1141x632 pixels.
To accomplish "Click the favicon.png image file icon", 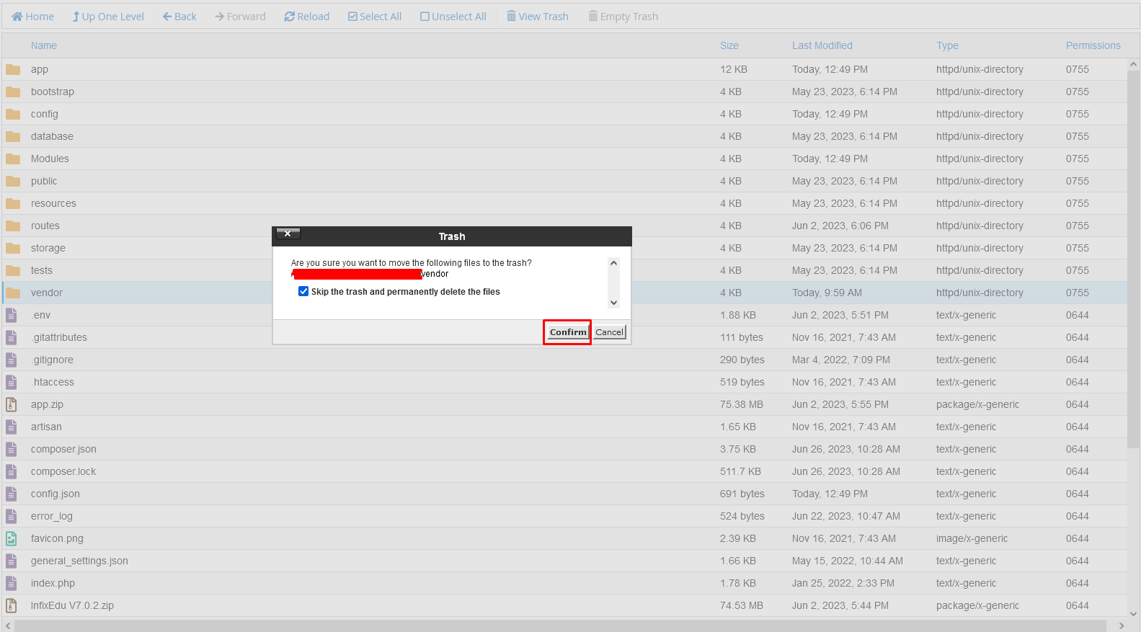I will (12, 538).
